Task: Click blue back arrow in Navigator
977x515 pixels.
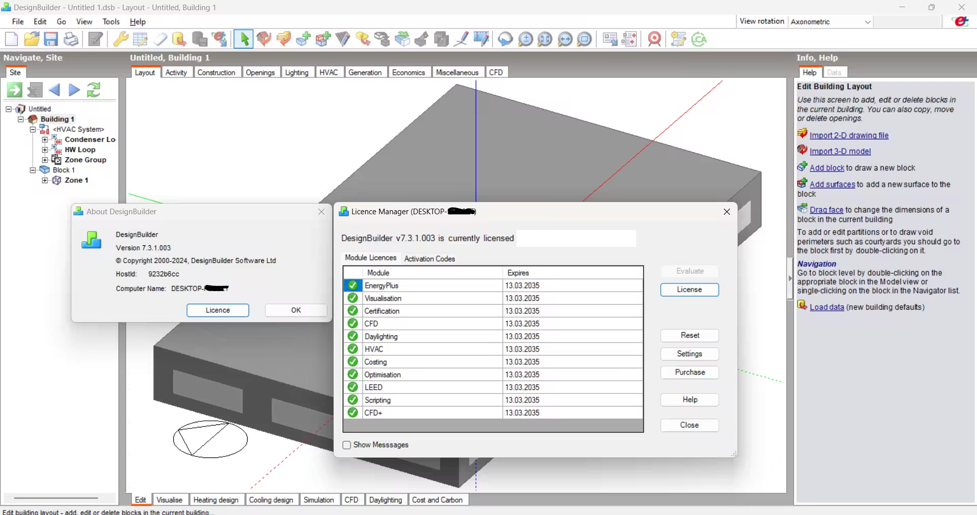Action: pos(55,90)
